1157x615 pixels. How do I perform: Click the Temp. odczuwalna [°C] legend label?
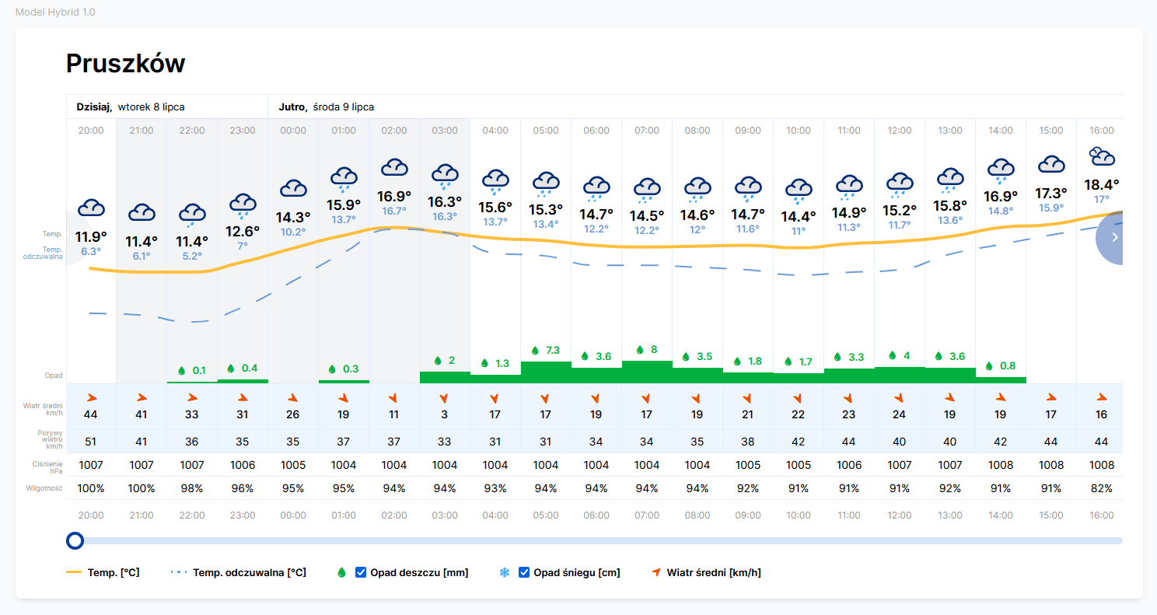pyautogui.click(x=250, y=573)
